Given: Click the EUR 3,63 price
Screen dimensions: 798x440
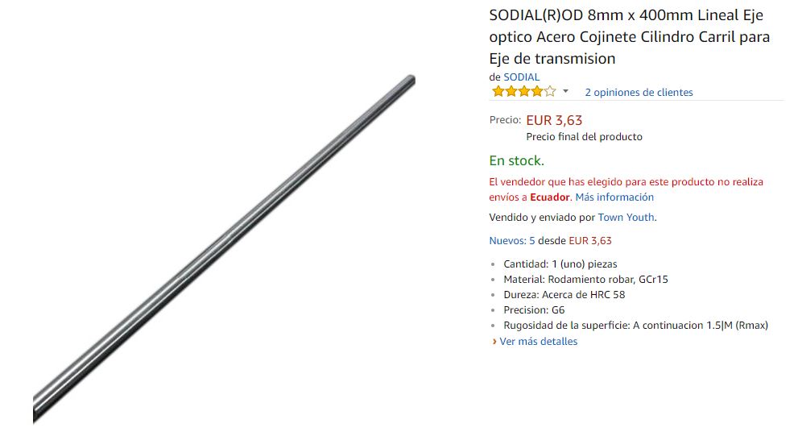Looking at the screenshot, I should pos(554,120).
